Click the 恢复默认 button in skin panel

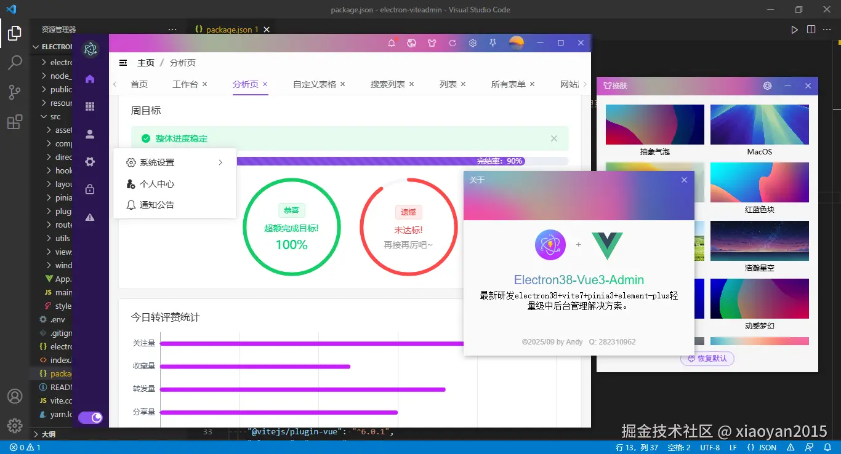click(707, 359)
